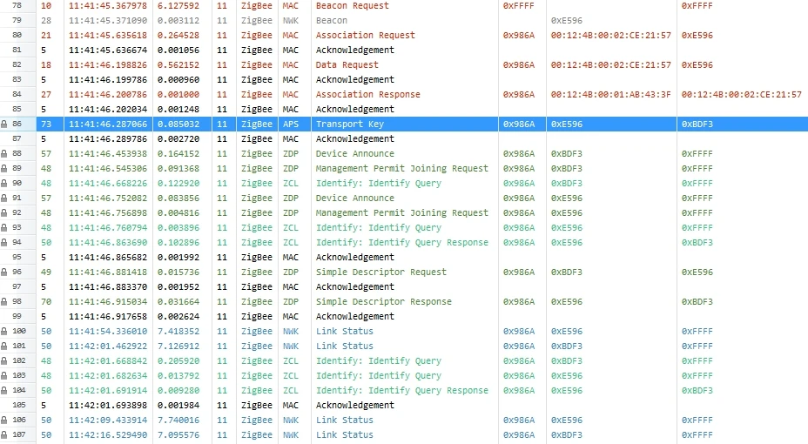Click the packet size 49 cell
This screenshot has width=808, height=444.
[46, 272]
